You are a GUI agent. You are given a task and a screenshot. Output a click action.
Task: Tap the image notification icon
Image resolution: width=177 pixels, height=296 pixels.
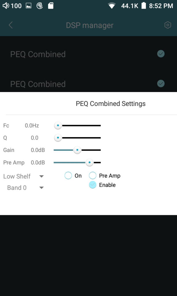(x=29, y=6)
